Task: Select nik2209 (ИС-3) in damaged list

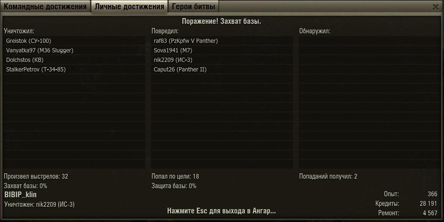Action: pos(222,60)
